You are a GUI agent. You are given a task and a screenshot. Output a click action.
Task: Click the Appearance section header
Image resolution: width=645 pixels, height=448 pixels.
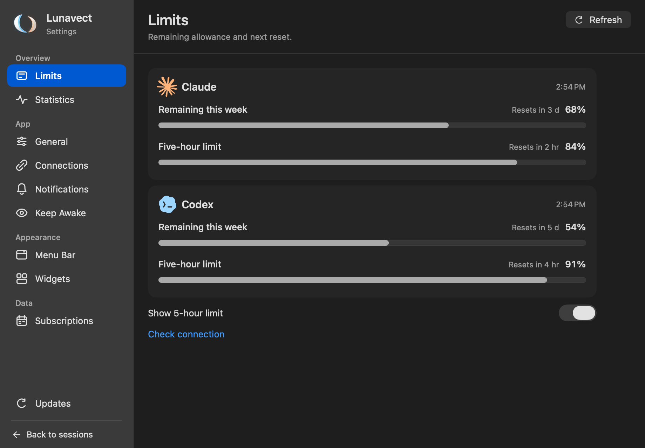coord(38,237)
